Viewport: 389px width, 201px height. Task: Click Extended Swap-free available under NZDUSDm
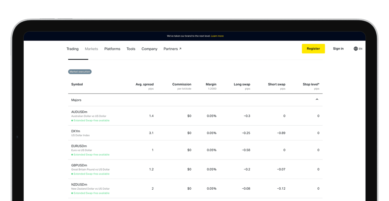[x=90, y=193]
